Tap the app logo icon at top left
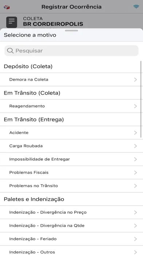The image size is (143, 255). (x=7, y=7)
